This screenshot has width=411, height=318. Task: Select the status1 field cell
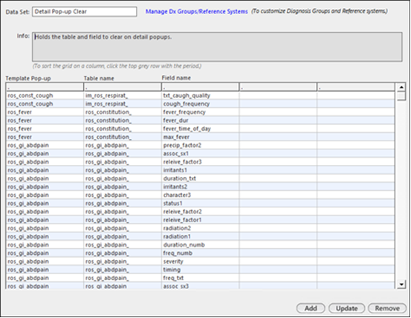click(x=200, y=204)
